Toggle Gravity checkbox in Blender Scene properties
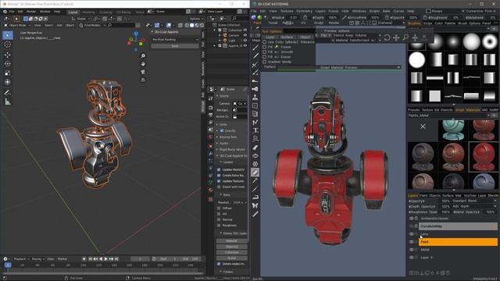This screenshot has width=500, height=281. [x=222, y=130]
